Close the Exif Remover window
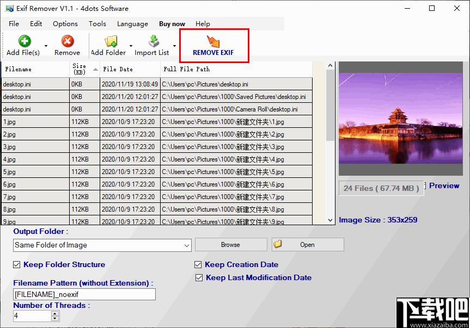Image resolution: width=470 pixels, height=328 pixels. (x=457, y=8)
